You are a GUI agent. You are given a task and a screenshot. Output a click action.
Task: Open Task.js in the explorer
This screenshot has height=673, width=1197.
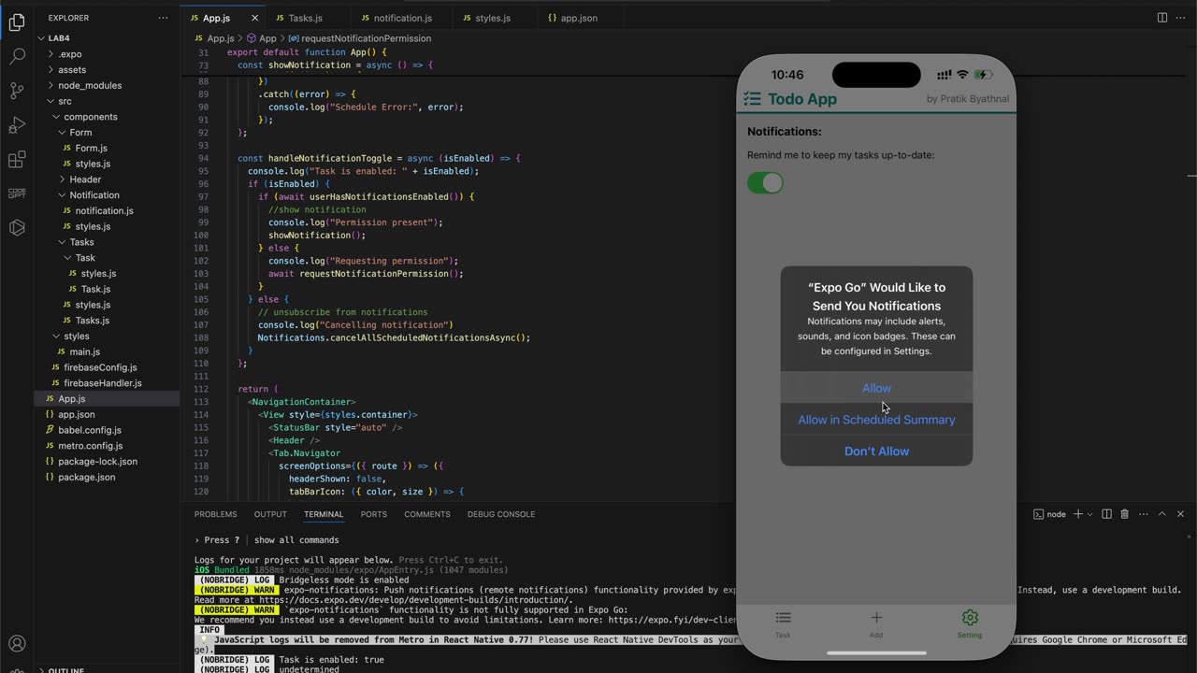click(x=95, y=290)
